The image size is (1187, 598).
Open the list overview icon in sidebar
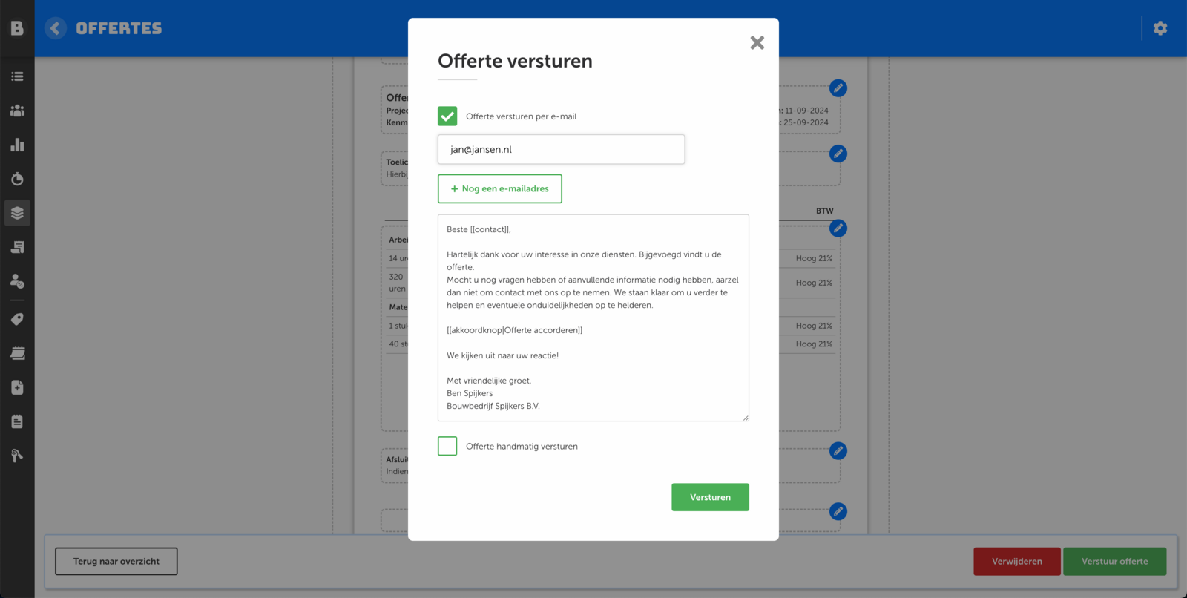pyautogui.click(x=17, y=76)
